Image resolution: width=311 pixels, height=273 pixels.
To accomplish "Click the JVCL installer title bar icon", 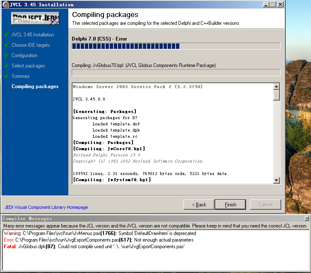I will [5, 5].
